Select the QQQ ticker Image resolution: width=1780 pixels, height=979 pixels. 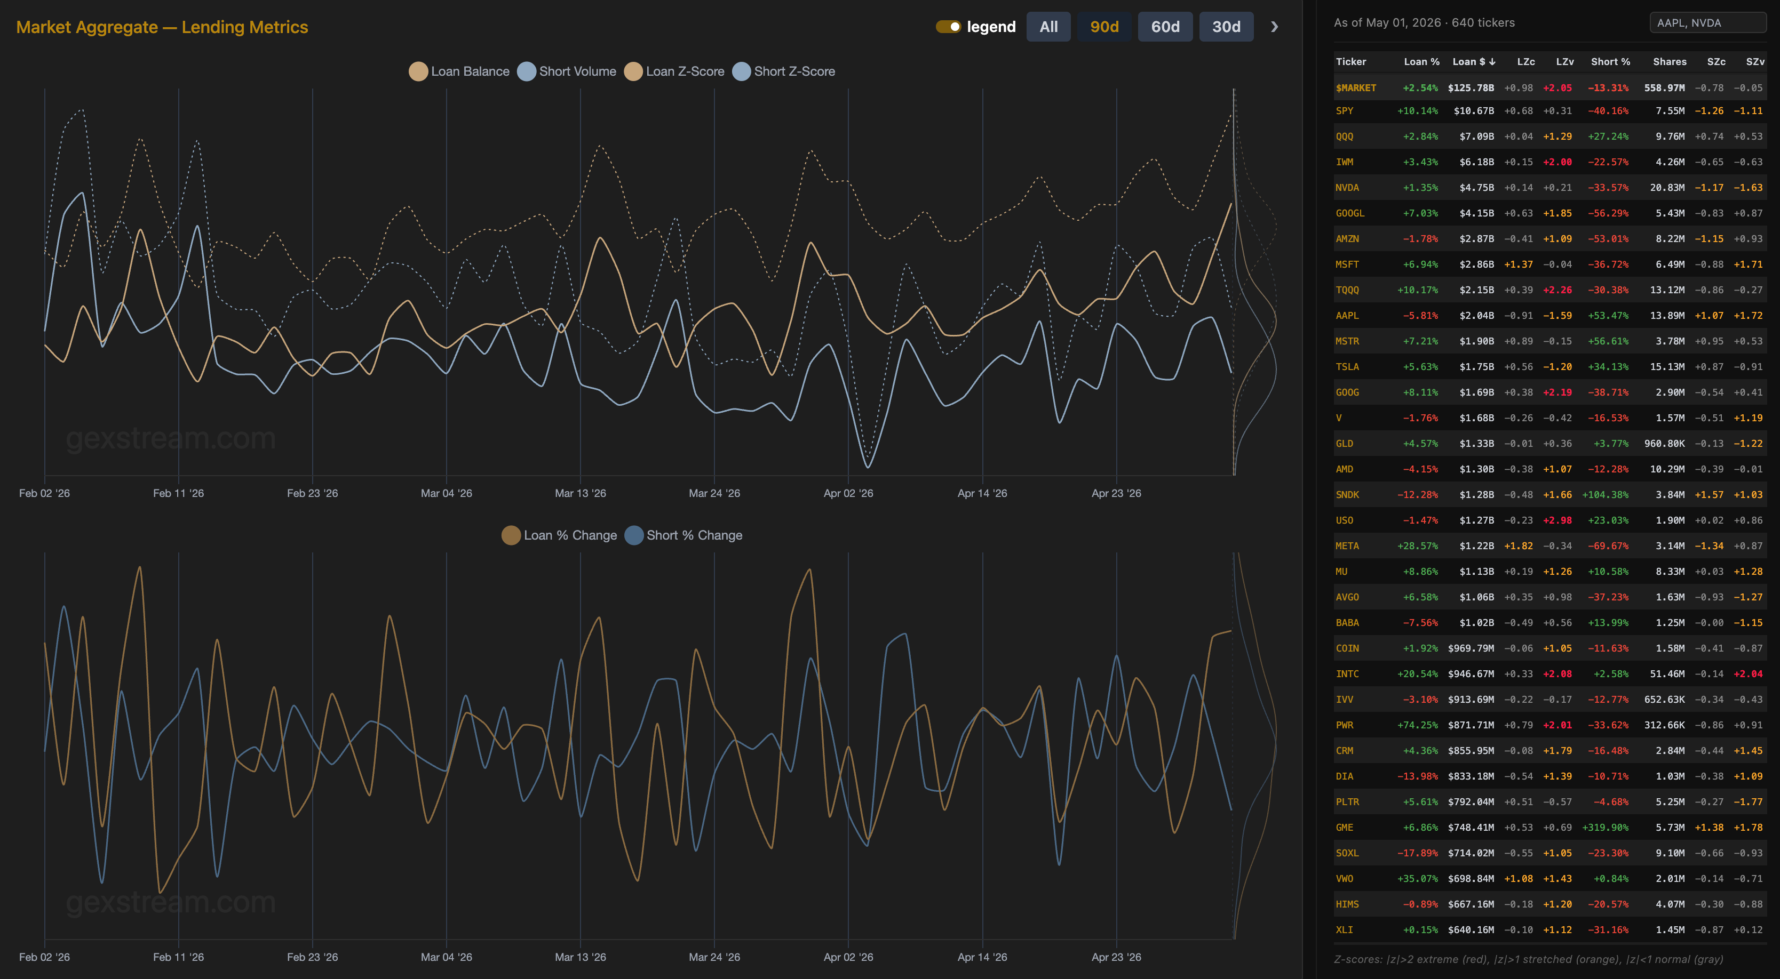tap(1344, 136)
